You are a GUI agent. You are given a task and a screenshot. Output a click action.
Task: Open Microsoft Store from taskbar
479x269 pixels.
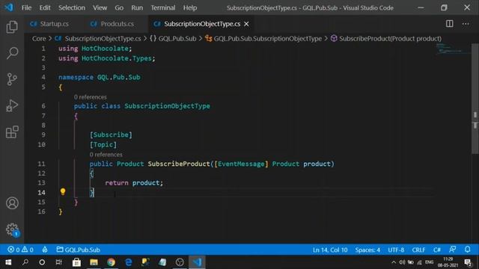pos(76,262)
